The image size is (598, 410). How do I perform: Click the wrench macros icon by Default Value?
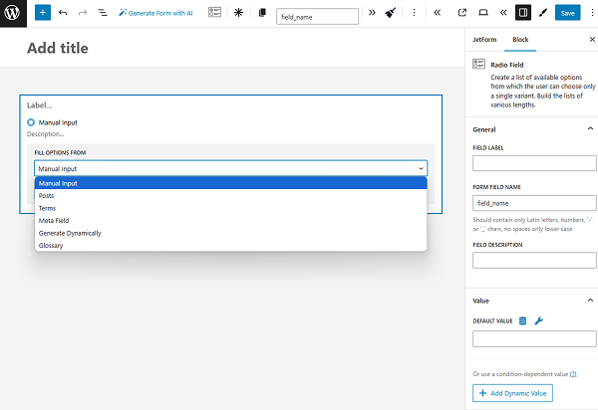point(538,320)
